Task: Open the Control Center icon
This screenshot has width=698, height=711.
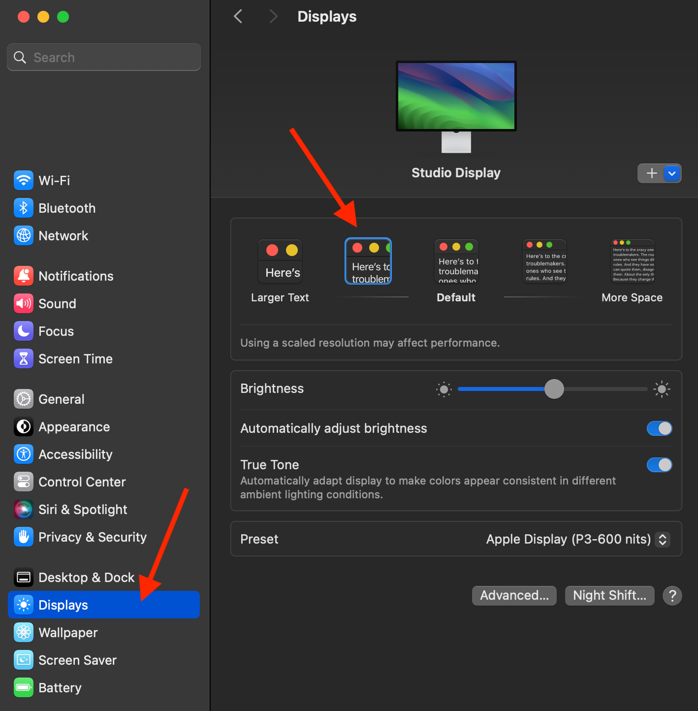Action: tap(24, 482)
